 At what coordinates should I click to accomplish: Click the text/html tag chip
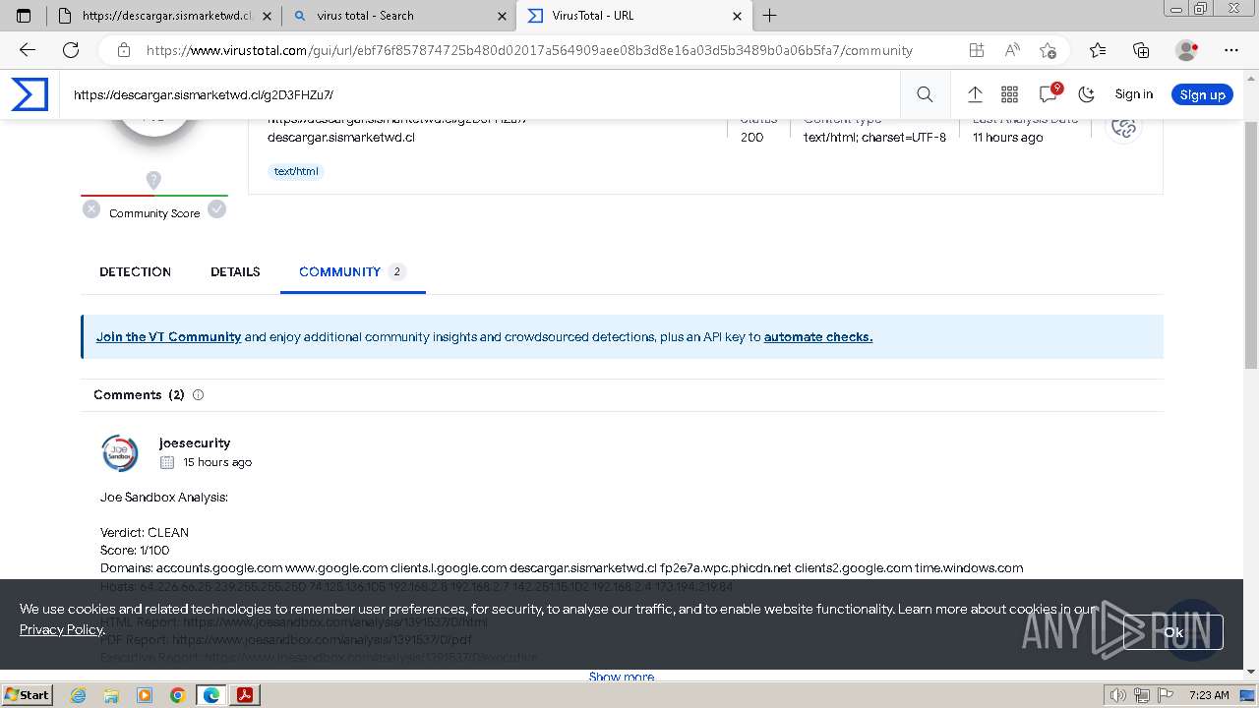(296, 171)
